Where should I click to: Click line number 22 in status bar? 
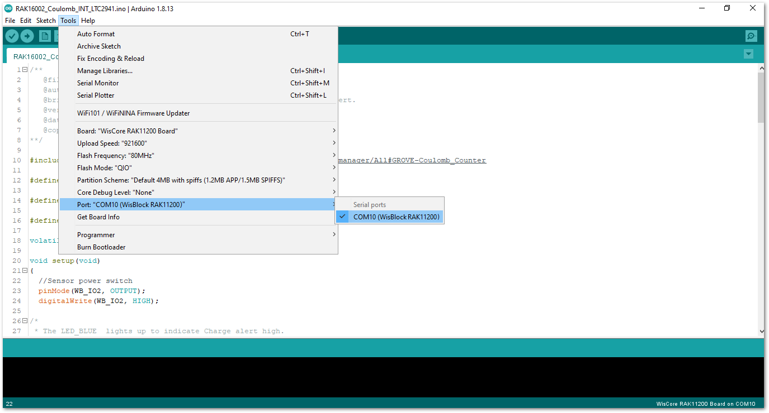[9, 404]
